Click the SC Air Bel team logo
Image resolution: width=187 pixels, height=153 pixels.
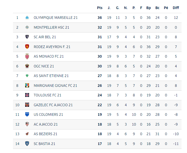(27, 37)
